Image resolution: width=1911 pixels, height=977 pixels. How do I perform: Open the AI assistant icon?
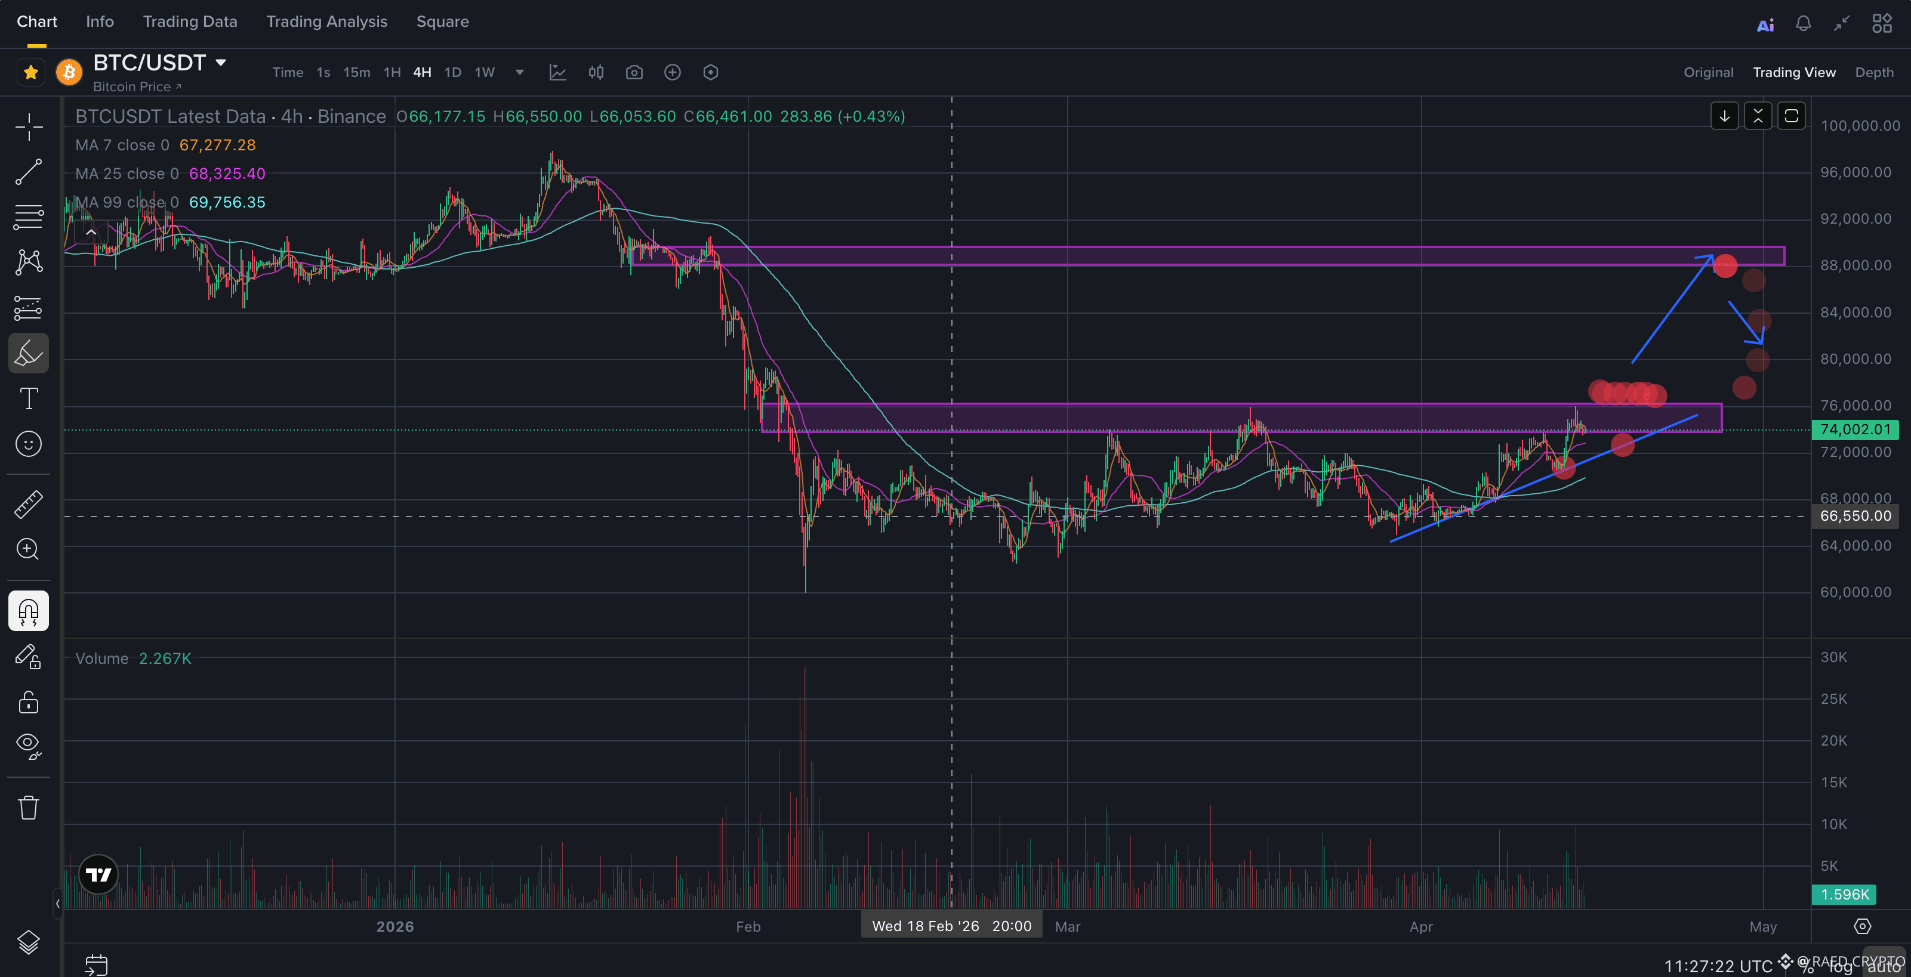pyautogui.click(x=1765, y=24)
